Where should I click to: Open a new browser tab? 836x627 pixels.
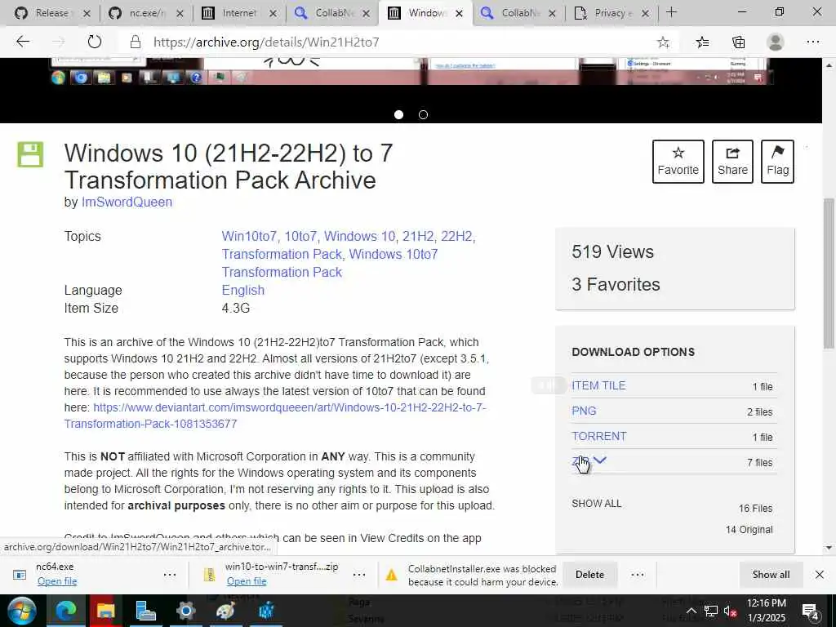click(x=671, y=12)
